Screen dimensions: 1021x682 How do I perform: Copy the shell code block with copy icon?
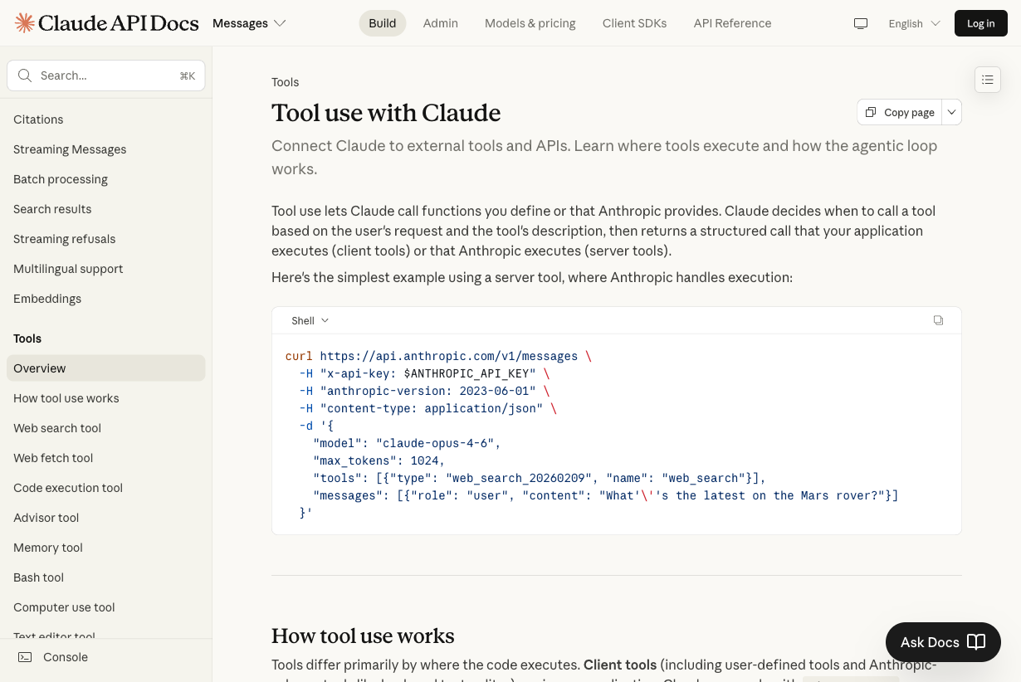coord(938,320)
